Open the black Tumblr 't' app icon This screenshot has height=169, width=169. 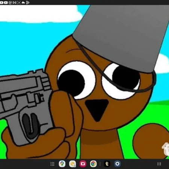[x=107, y=164]
